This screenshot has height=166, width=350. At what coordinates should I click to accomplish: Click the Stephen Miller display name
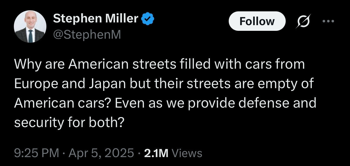(96, 18)
